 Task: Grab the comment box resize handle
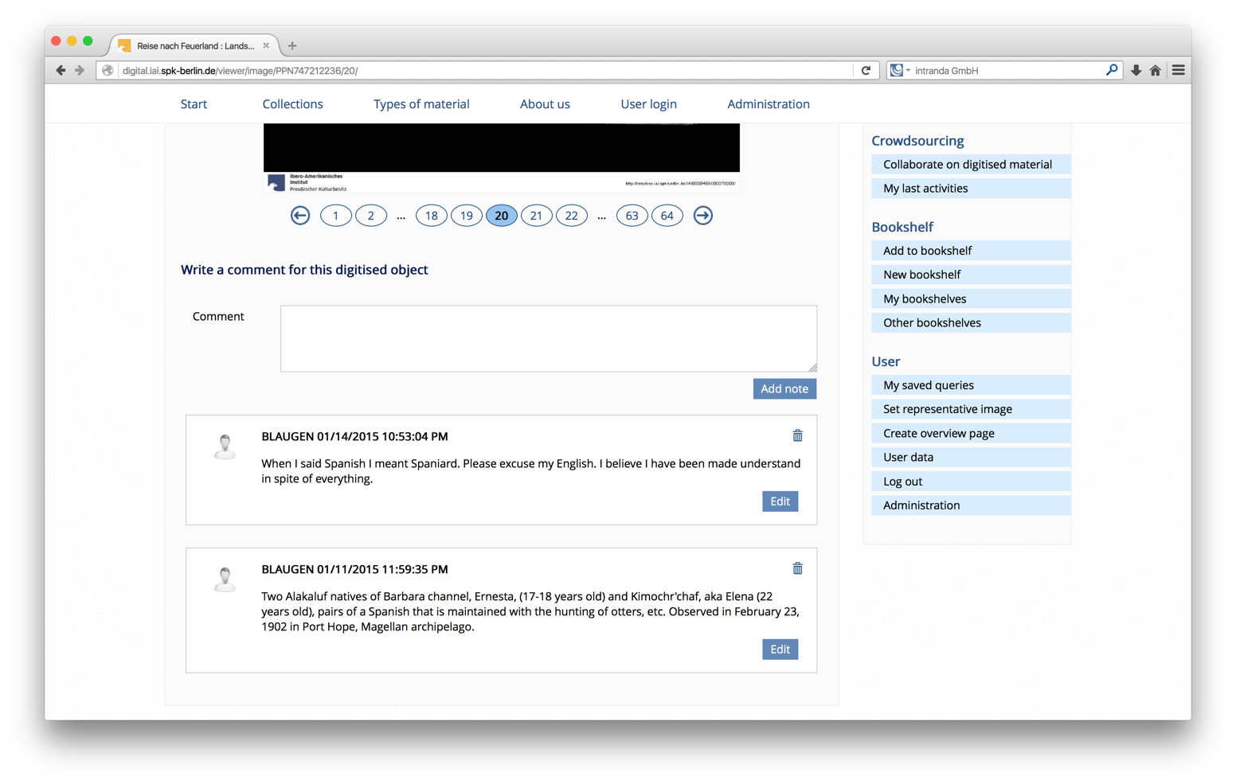[812, 367]
